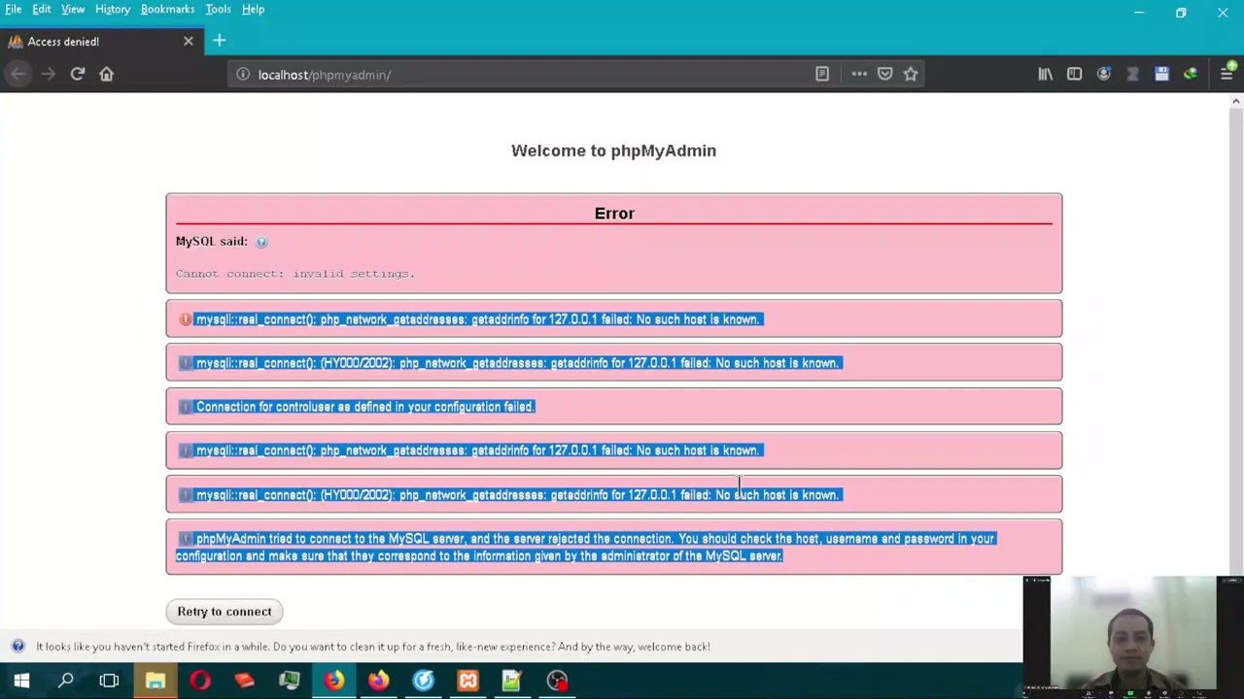Viewport: 1244px width, 699px height.
Task: Open a new tab
Action: click(220, 41)
